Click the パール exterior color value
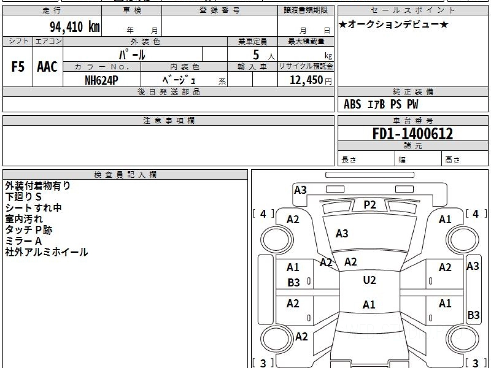Screen dimensions: 491x368 click(133, 54)
